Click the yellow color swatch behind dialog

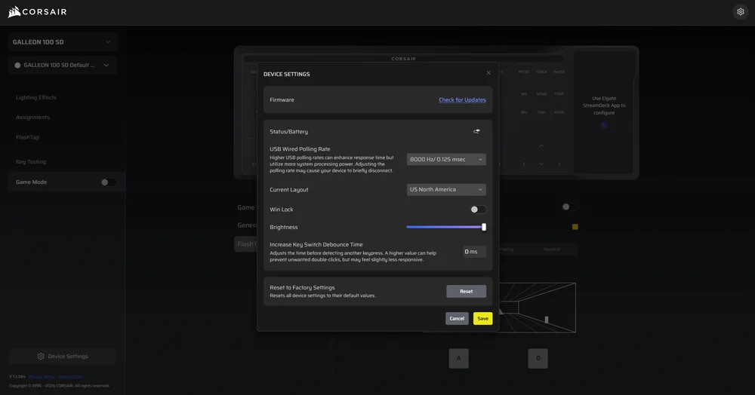pos(575,227)
